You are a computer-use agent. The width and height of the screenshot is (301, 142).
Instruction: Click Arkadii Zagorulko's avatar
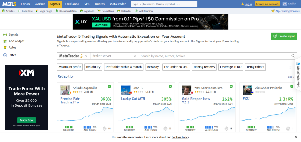[65, 90]
